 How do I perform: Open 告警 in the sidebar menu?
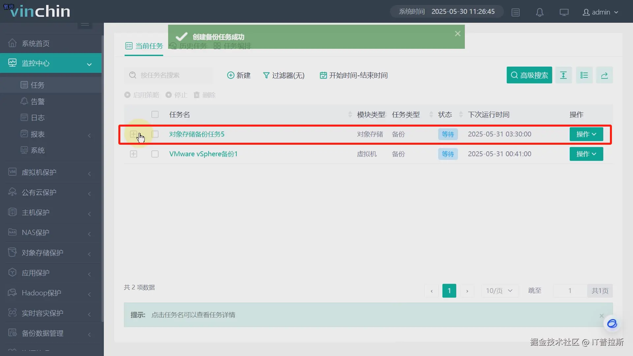(38, 102)
